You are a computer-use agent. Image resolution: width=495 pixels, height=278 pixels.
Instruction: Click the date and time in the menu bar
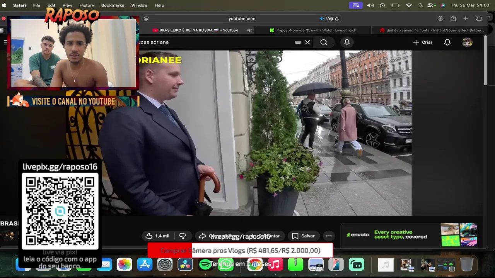(470, 5)
